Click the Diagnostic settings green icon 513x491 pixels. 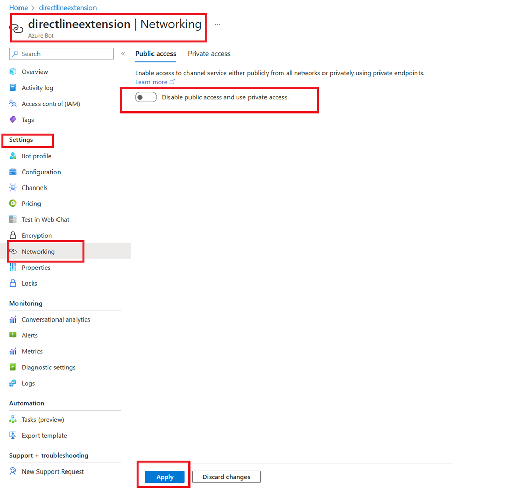coord(13,367)
